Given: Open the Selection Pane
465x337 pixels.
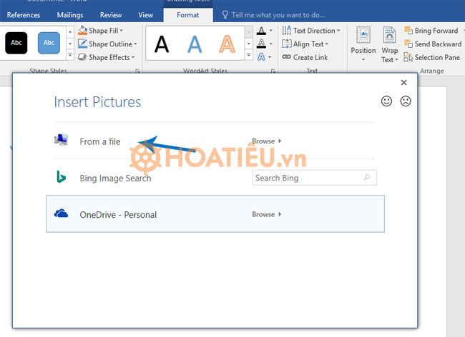Looking at the screenshot, I should coord(432,57).
